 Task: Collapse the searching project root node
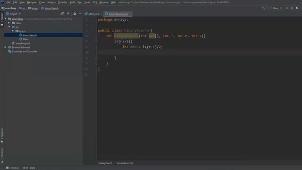pyautogui.click(x=6, y=19)
